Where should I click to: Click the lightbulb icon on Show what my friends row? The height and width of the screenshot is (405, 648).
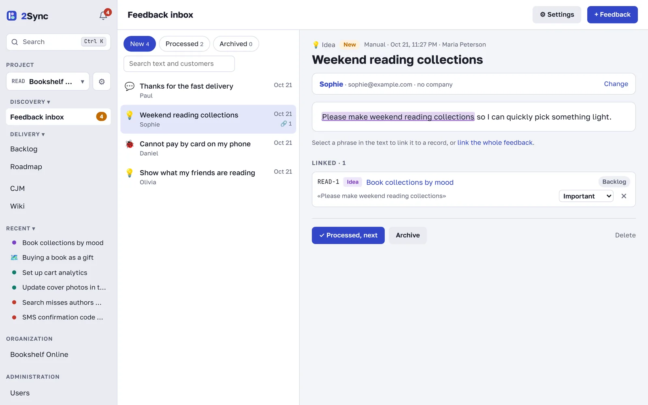tap(130, 173)
